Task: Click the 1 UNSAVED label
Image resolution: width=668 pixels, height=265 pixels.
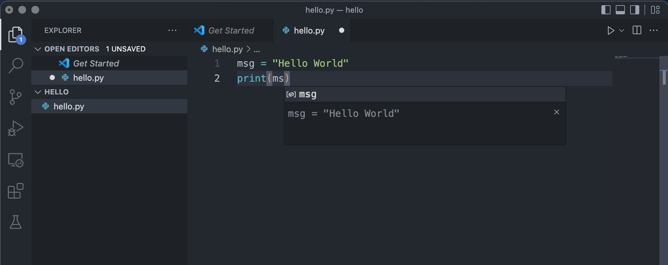Action: click(126, 49)
